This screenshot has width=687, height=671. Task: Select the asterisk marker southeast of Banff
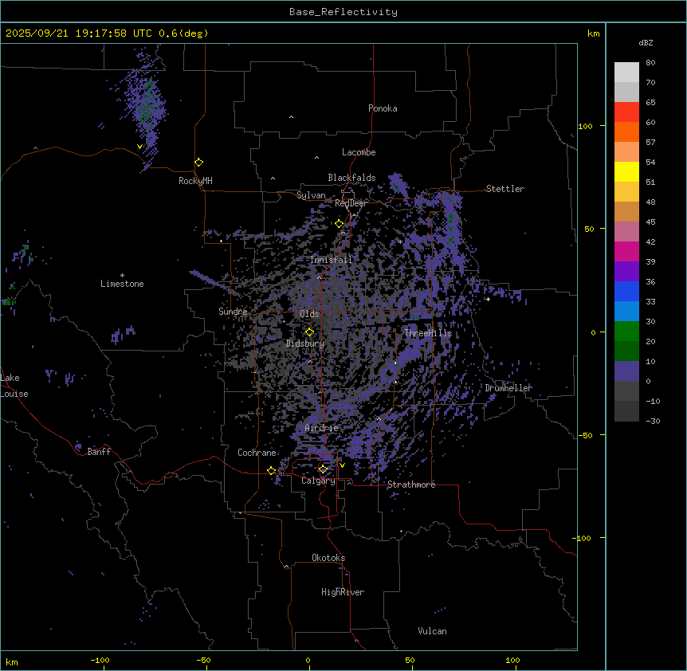click(123, 475)
